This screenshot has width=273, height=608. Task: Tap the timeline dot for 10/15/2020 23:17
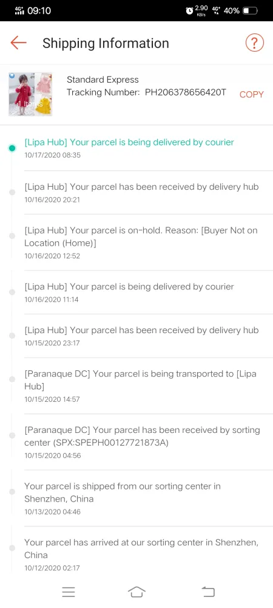[x=12, y=336]
